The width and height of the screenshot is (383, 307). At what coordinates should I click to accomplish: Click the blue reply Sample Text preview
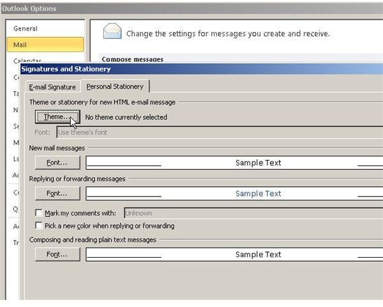[x=234, y=193]
